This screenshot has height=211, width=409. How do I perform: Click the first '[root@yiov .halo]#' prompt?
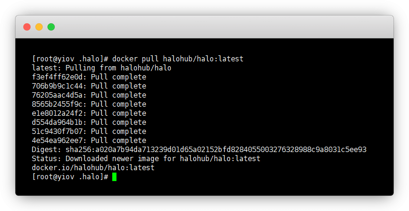coord(70,59)
